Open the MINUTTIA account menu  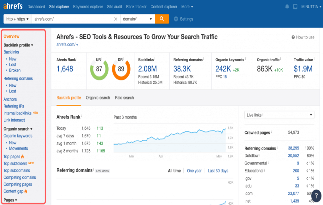pyautogui.click(x=311, y=7)
